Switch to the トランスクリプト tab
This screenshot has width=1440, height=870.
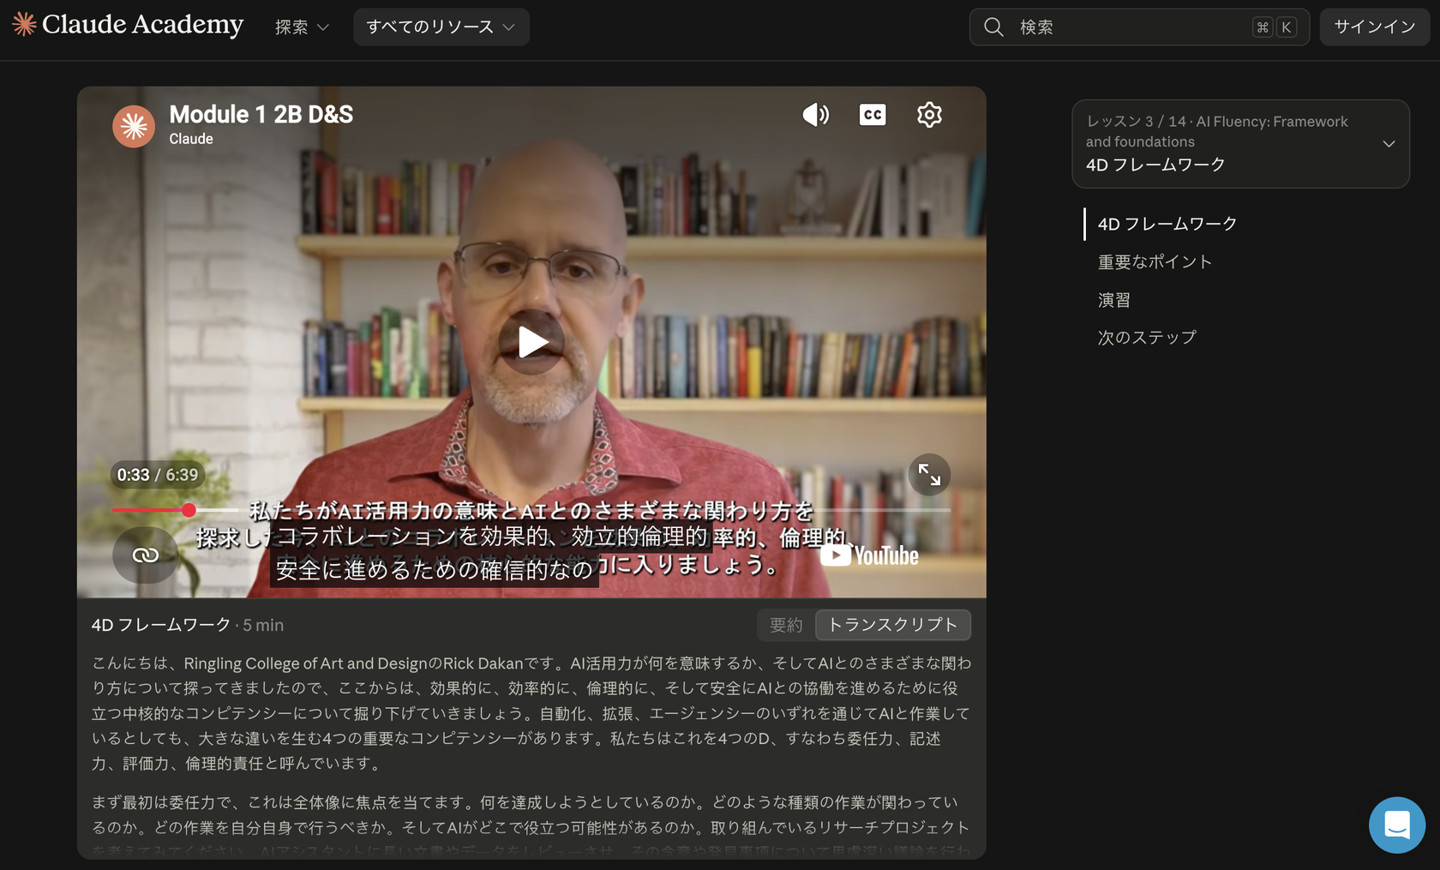tap(892, 625)
